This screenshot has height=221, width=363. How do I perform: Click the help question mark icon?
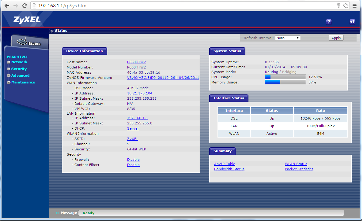pyautogui.click(x=329, y=22)
